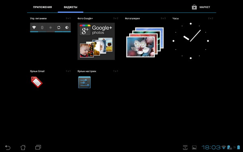
Task: Switch to the Приложения tab
Action: click(42, 7)
